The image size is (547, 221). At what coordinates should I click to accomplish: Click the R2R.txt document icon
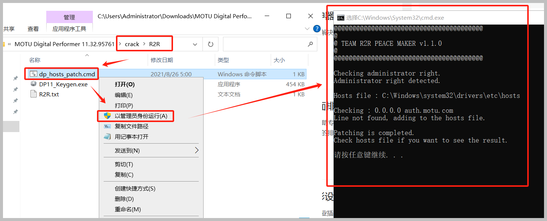click(34, 94)
